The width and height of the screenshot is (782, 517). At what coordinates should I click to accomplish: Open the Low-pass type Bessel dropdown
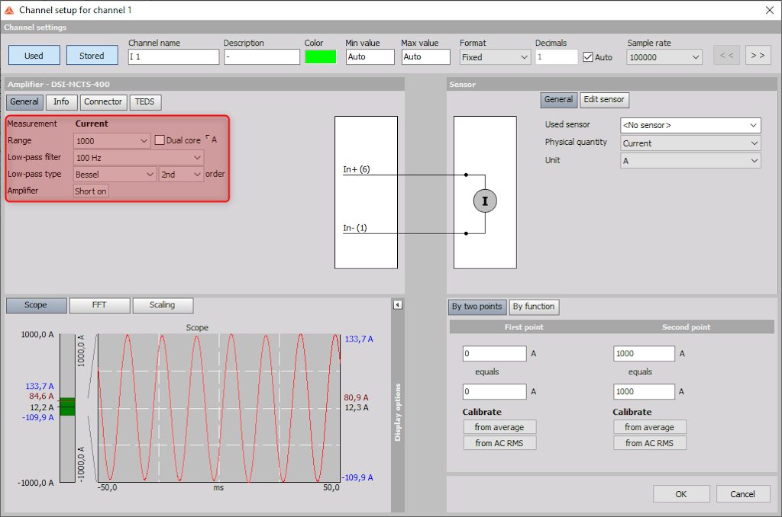pos(115,175)
